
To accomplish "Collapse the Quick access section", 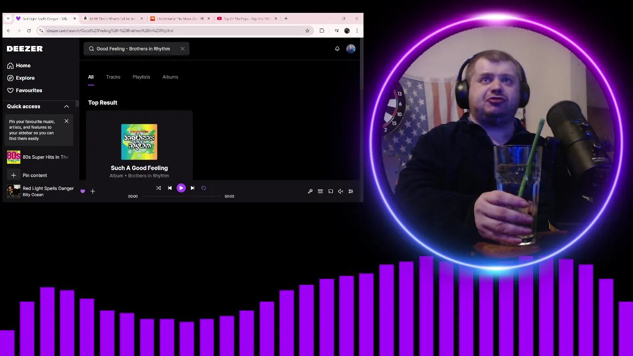I will (x=66, y=106).
